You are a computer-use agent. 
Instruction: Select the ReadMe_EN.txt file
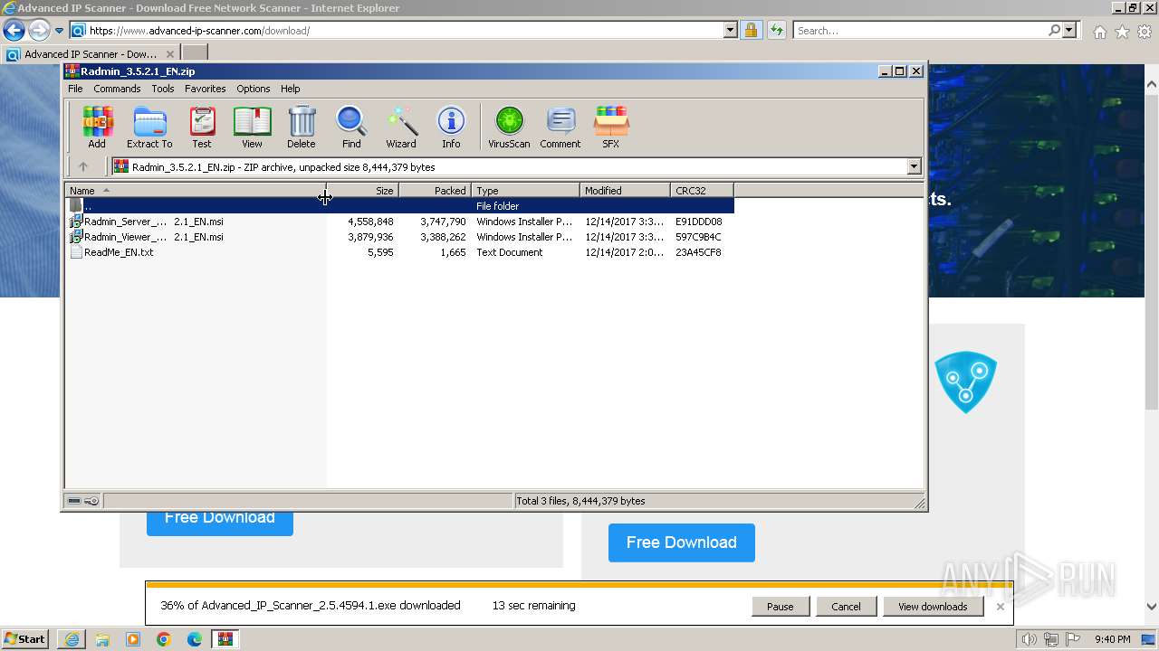point(399,252)
